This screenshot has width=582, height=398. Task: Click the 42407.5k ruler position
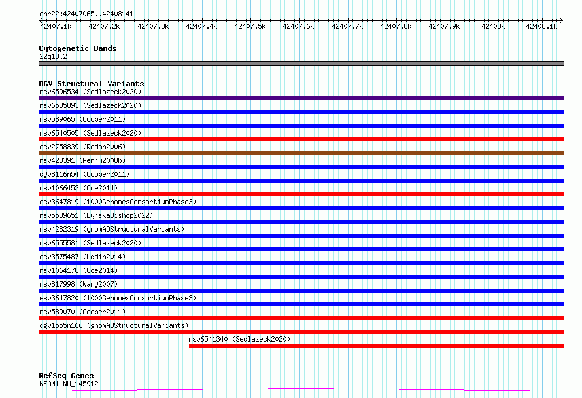[250, 26]
